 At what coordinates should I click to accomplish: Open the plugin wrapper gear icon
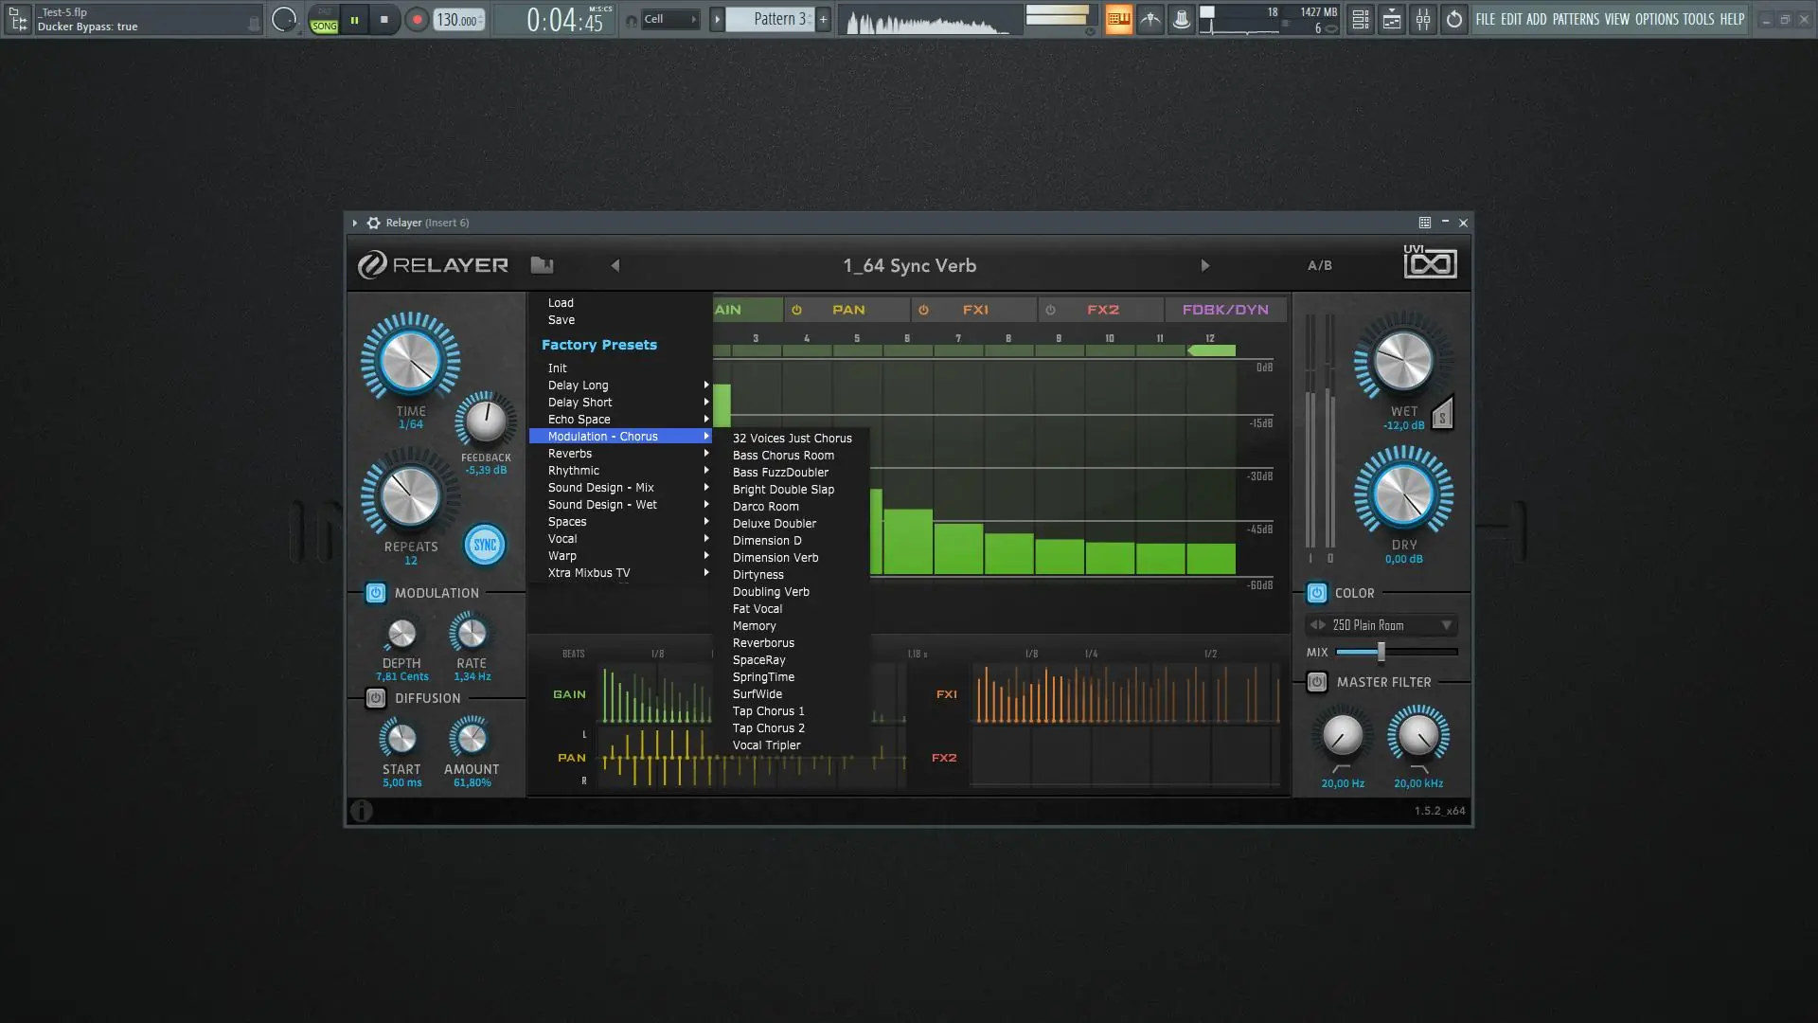point(375,222)
